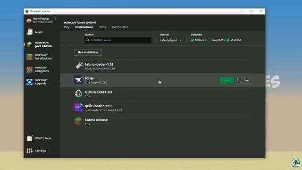Click the installation name search field

[x=117, y=40]
